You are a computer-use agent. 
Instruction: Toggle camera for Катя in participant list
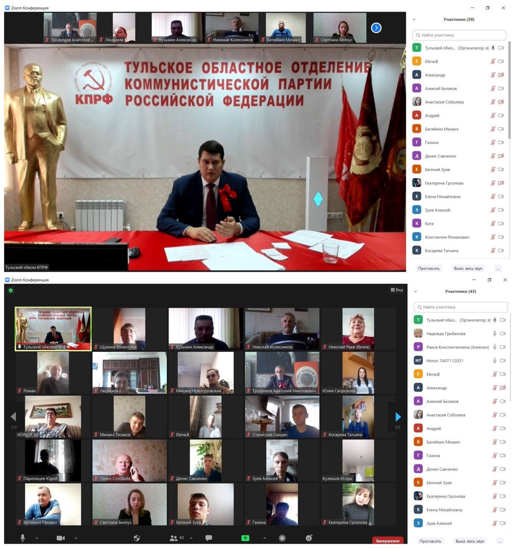click(501, 223)
